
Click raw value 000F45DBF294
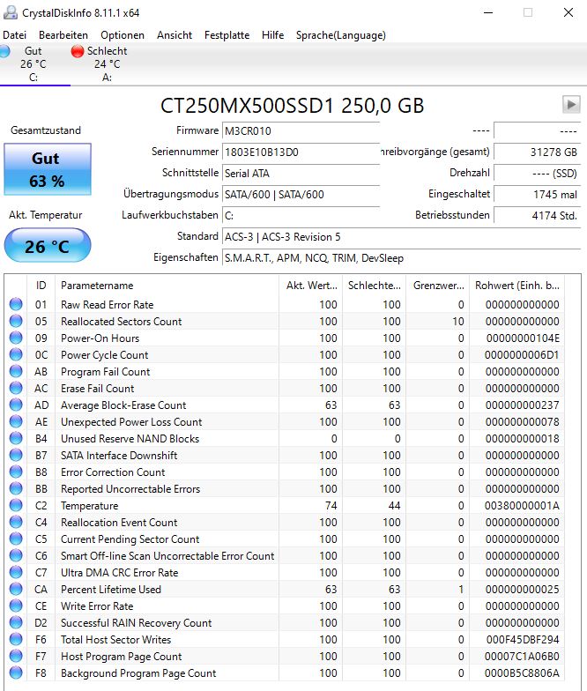(523, 640)
